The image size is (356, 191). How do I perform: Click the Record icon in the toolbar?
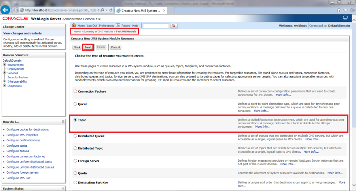click(118, 26)
